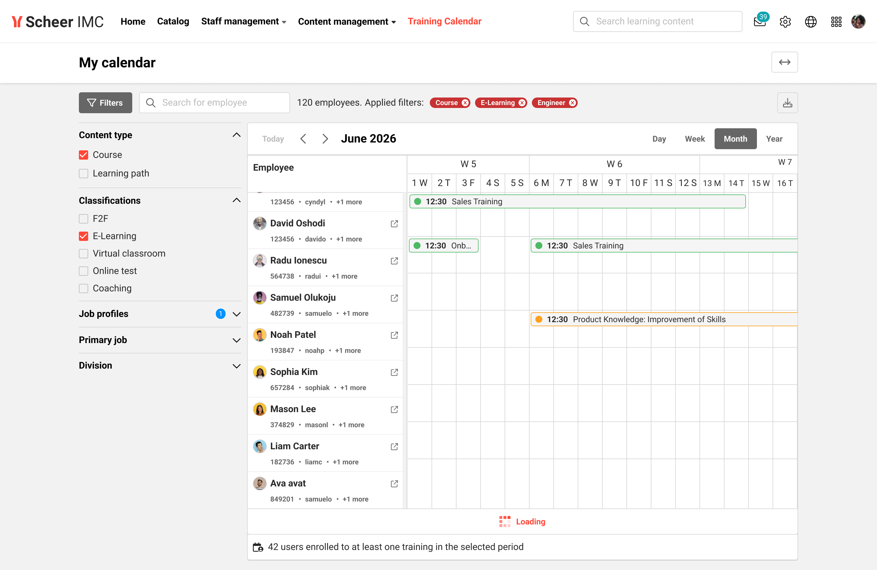The image size is (877, 570).
Task: Toggle full-width view with the arrows icon
Action: (784, 62)
